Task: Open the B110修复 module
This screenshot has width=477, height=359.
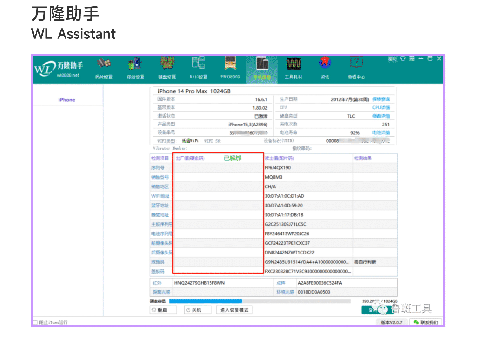Action: (x=198, y=68)
